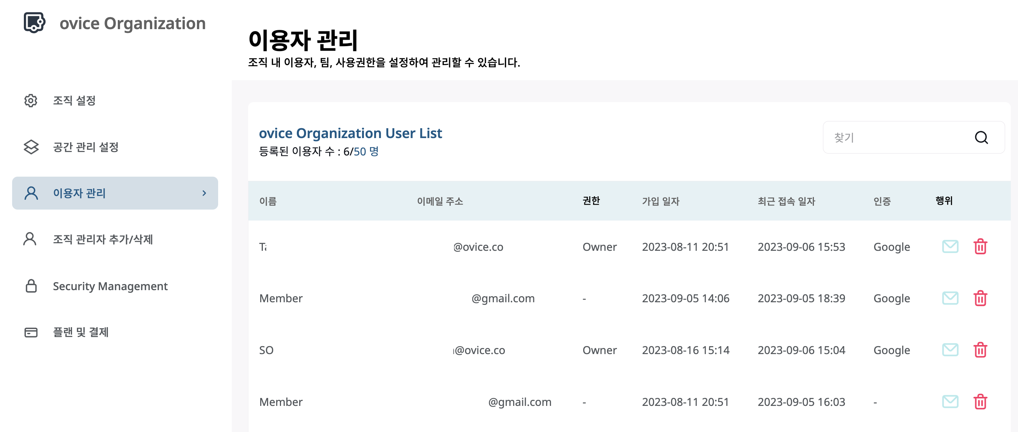This screenshot has width=1018, height=432.
Task: Click the ovice Organization title text
Action: (133, 23)
